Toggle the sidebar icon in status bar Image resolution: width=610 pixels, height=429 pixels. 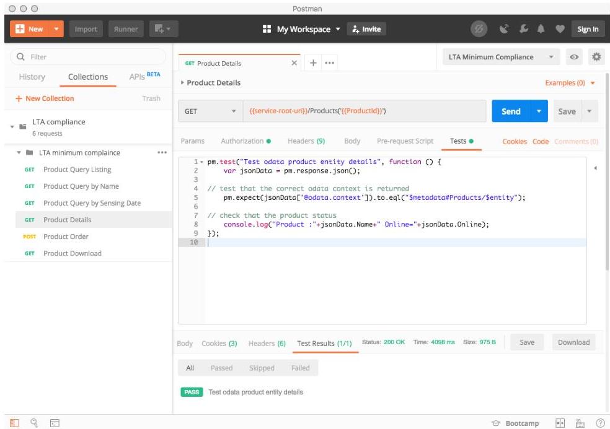click(x=14, y=423)
